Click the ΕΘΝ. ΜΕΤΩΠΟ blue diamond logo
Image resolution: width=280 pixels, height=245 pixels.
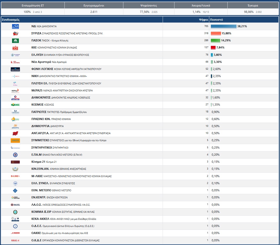[x=15, y=190]
